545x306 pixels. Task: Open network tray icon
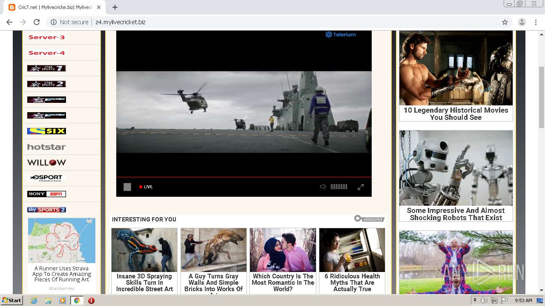pyautogui.click(x=494, y=300)
